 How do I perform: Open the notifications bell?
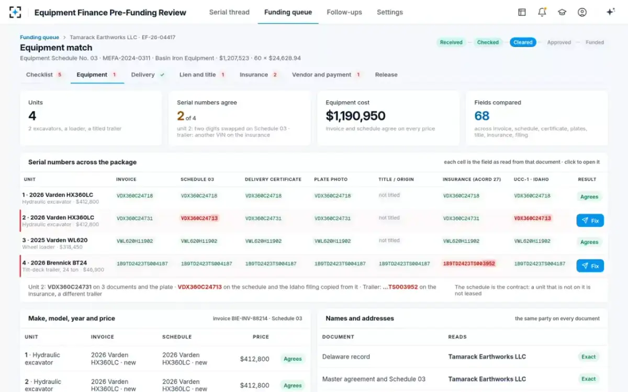[x=542, y=12]
